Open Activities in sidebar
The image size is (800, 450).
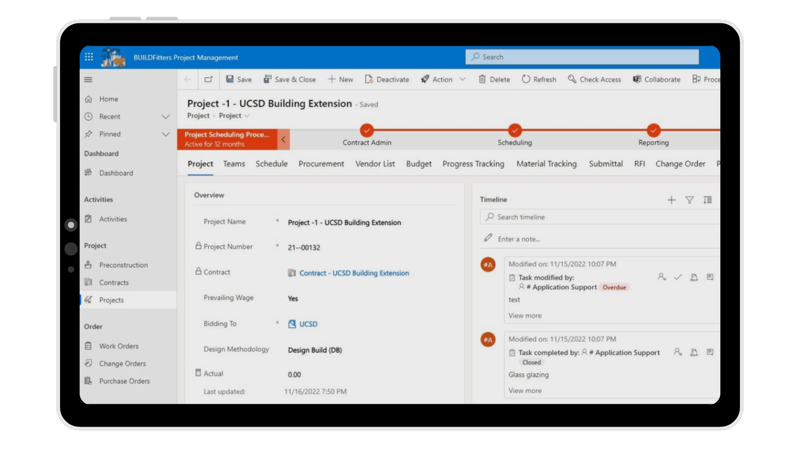[113, 219]
